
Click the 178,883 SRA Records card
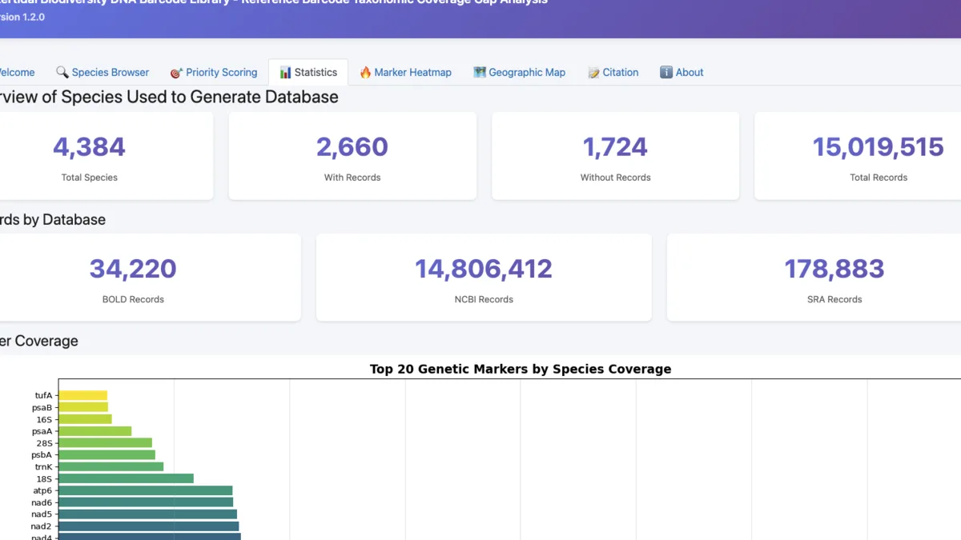coord(814,278)
